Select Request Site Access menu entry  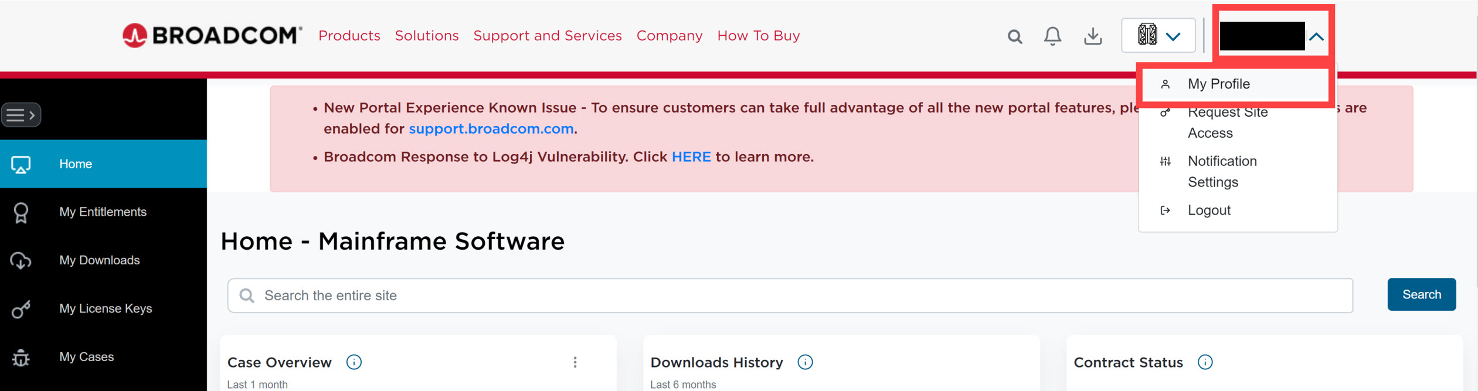1228,123
